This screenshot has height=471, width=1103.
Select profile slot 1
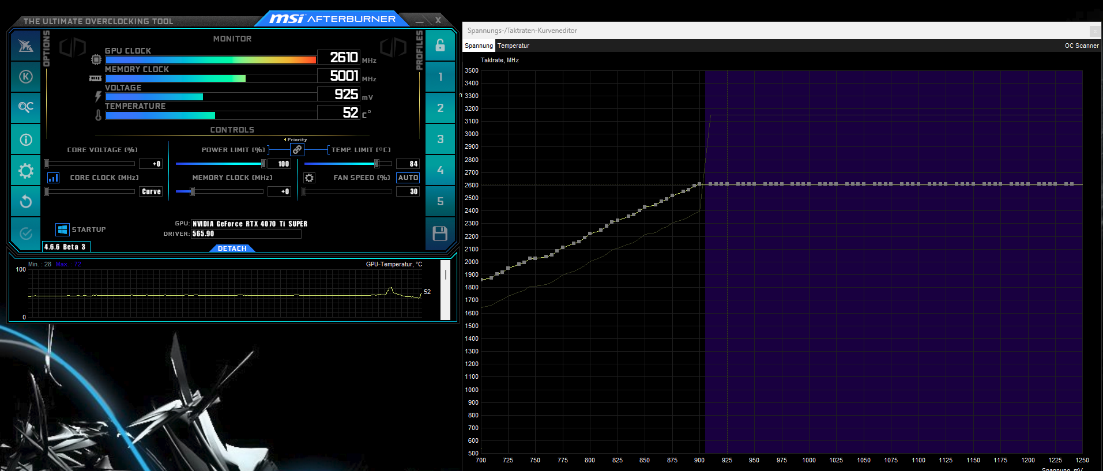pos(440,77)
